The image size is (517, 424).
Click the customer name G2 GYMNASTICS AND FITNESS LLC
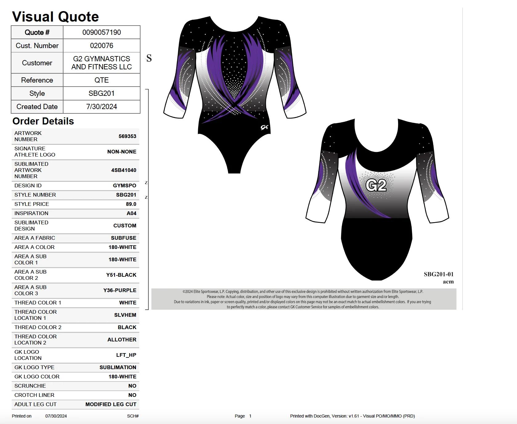click(102, 63)
